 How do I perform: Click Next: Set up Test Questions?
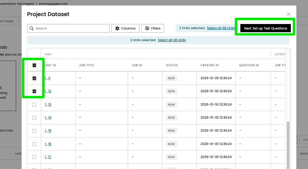(x=265, y=28)
